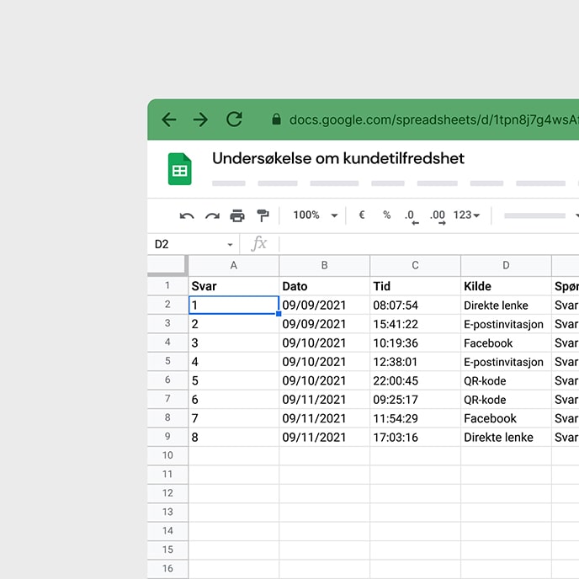Click date cell B9 09/11/2021
The height and width of the screenshot is (579, 579).
click(x=325, y=437)
